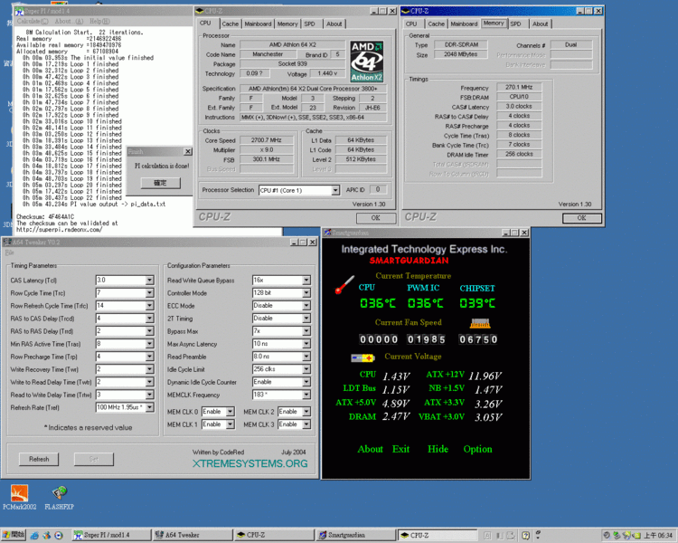678x543 pixels.
Task: Click the Write Recovery Time (Twr) field
Action: tap(125, 369)
